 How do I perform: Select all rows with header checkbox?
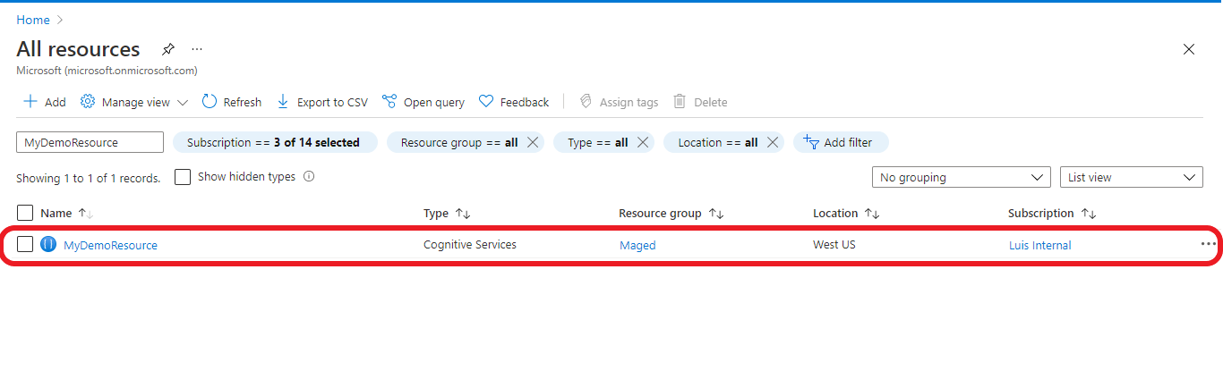(x=25, y=213)
